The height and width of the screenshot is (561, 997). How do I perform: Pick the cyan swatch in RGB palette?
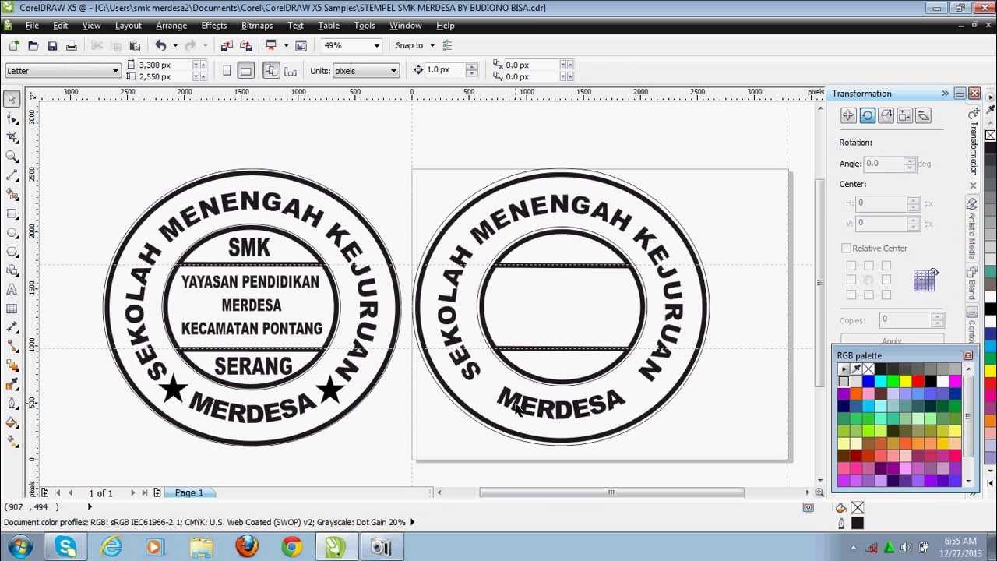(880, 382)
